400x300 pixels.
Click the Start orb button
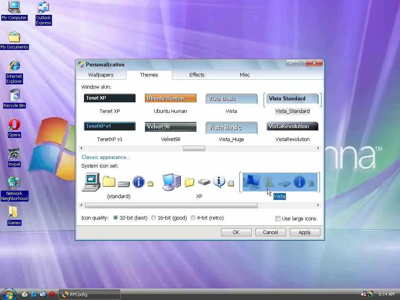9,294
